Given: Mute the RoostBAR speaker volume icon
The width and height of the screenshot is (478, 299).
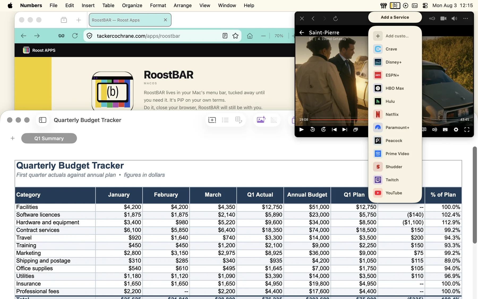Looking at the screenshot, I should tap(454, 18).
